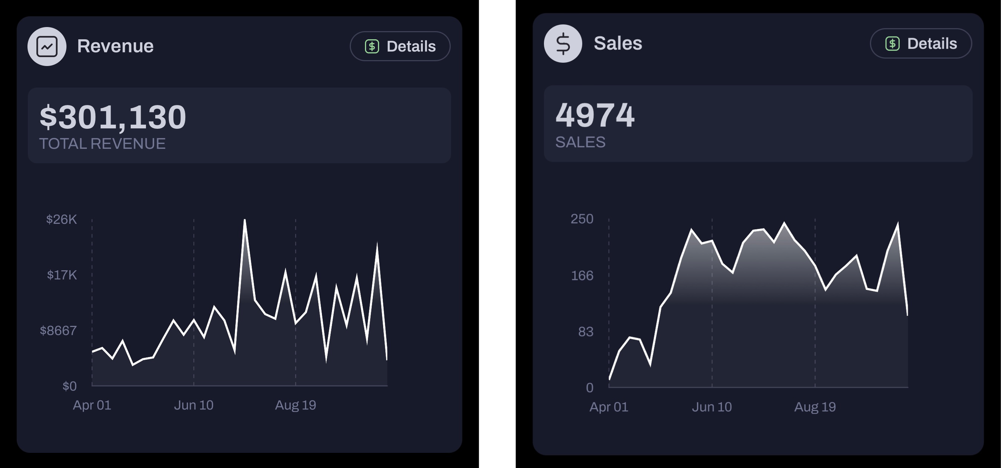
Task: Click the Aug 19 label on revenue chart
Action: click(x=295, y=405)
